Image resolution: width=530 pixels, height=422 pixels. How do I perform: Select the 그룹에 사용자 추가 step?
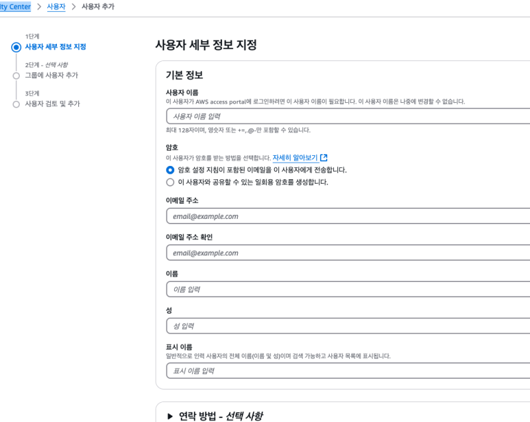point(51,76)
